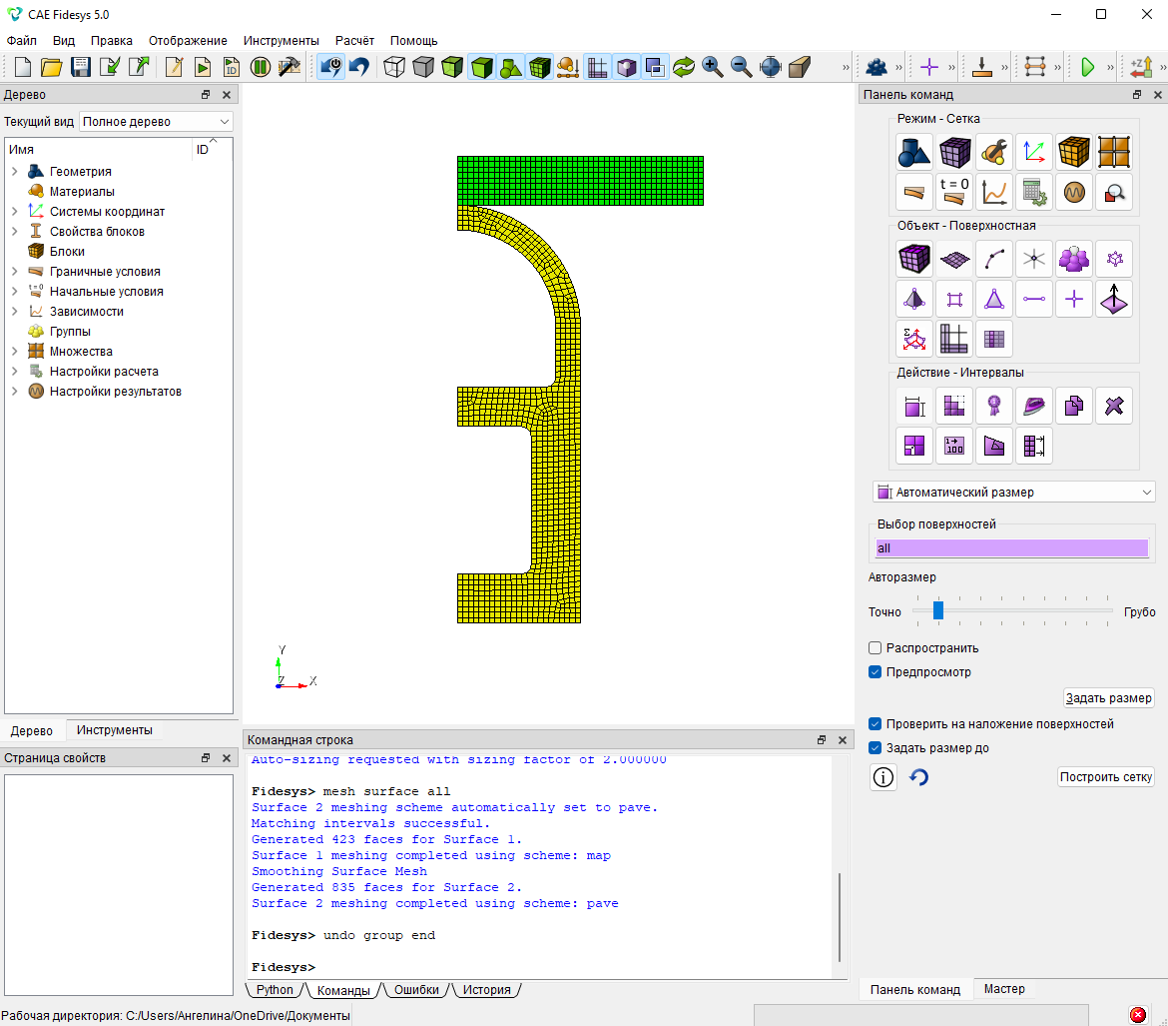Image resolution: width=1168 pixels, height=1026 pixels.
Task: Click the blue reset arrow icon
Action: pyautogui.click(x=918, y=777)
